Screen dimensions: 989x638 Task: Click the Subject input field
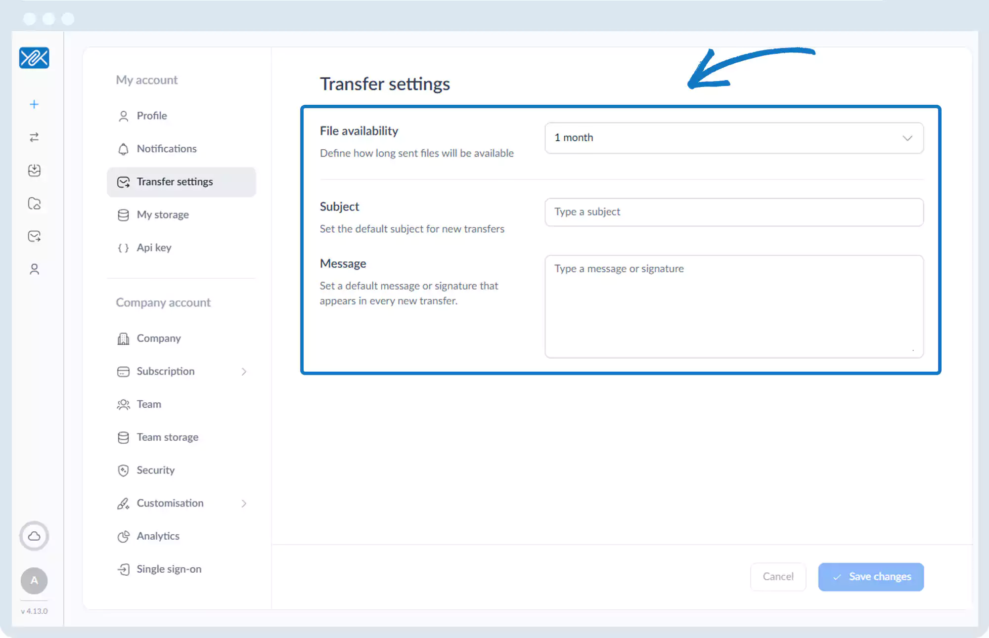point(734,212)
